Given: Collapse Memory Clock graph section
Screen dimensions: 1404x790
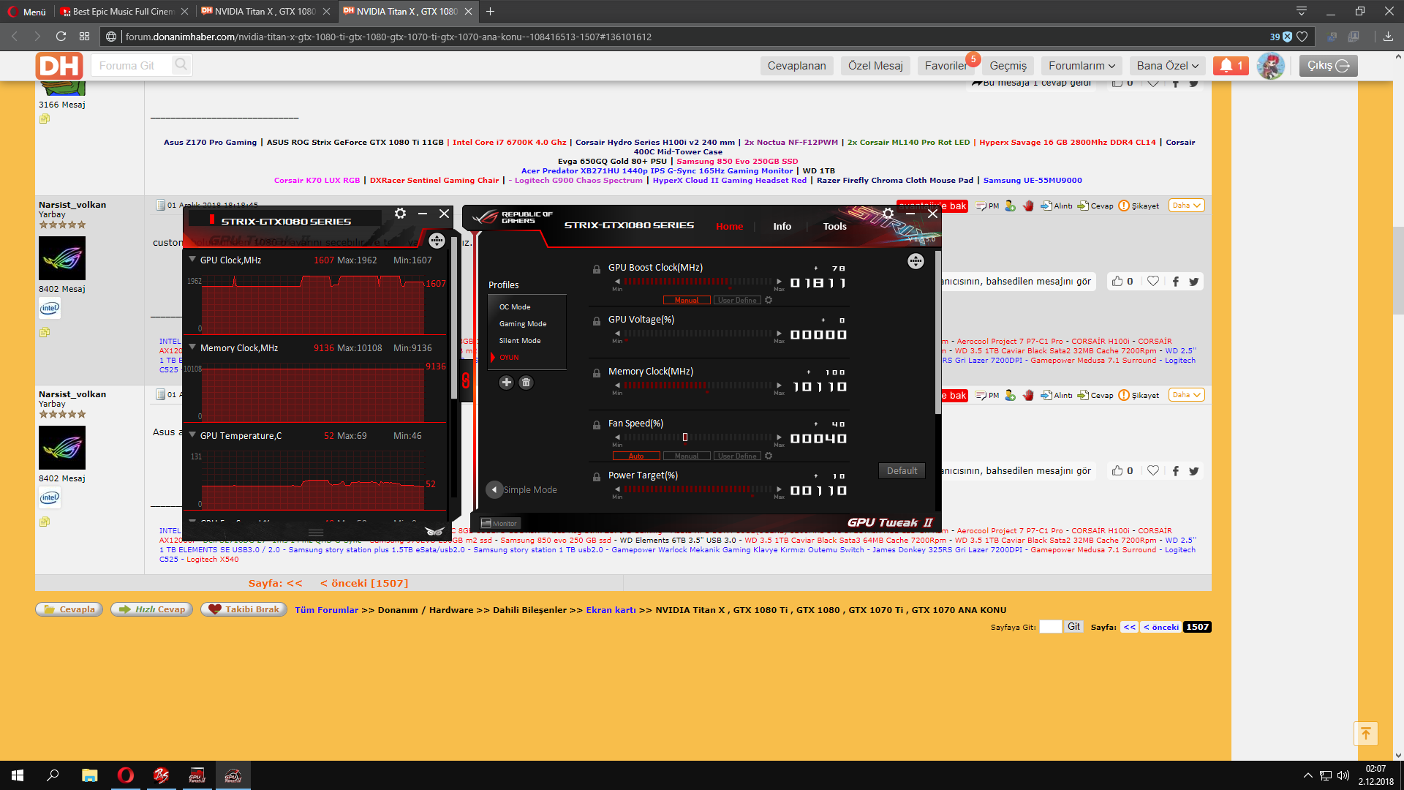Looking at the screenshot, I should 192,347.
